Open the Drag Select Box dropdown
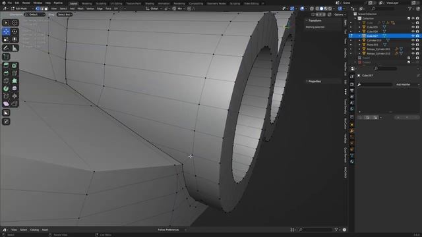This screenshot has width=422, height=237. [x=65, y=14]
